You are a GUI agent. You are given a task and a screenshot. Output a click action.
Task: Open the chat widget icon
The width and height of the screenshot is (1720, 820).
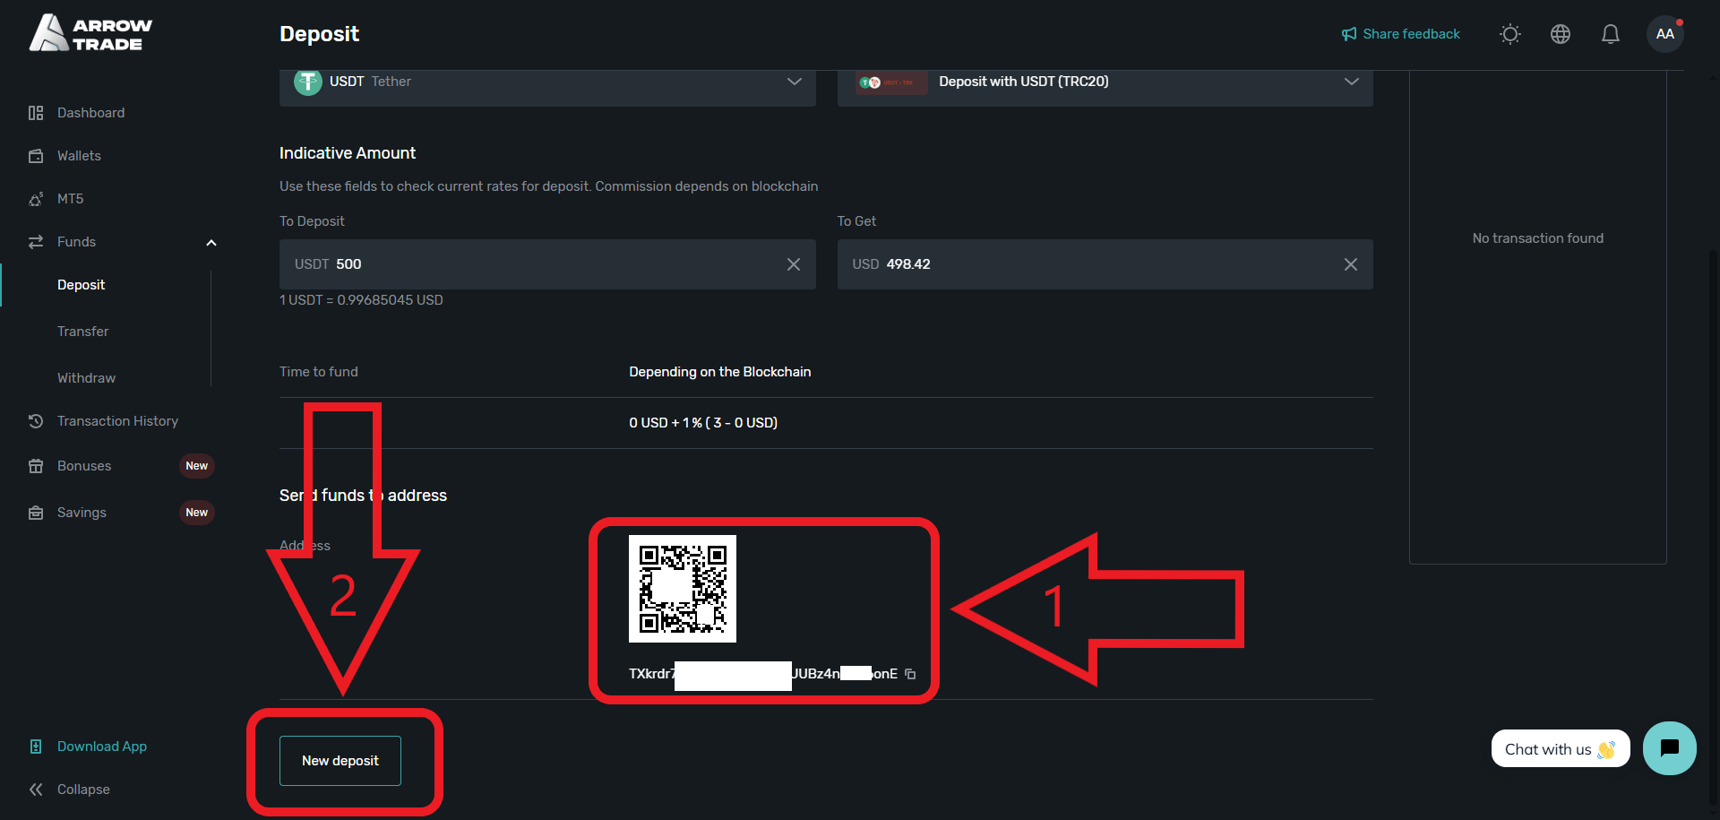click(x=1670, y=748)
